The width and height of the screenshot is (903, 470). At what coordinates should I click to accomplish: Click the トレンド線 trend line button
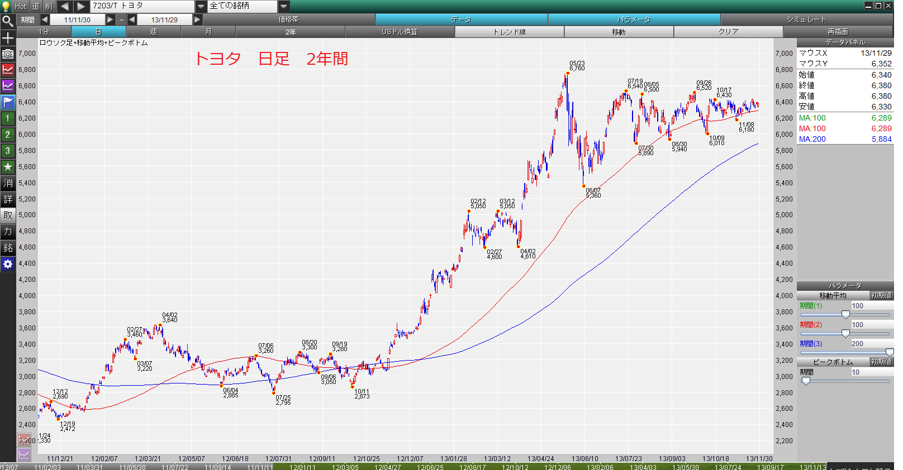tap(510, 32)
